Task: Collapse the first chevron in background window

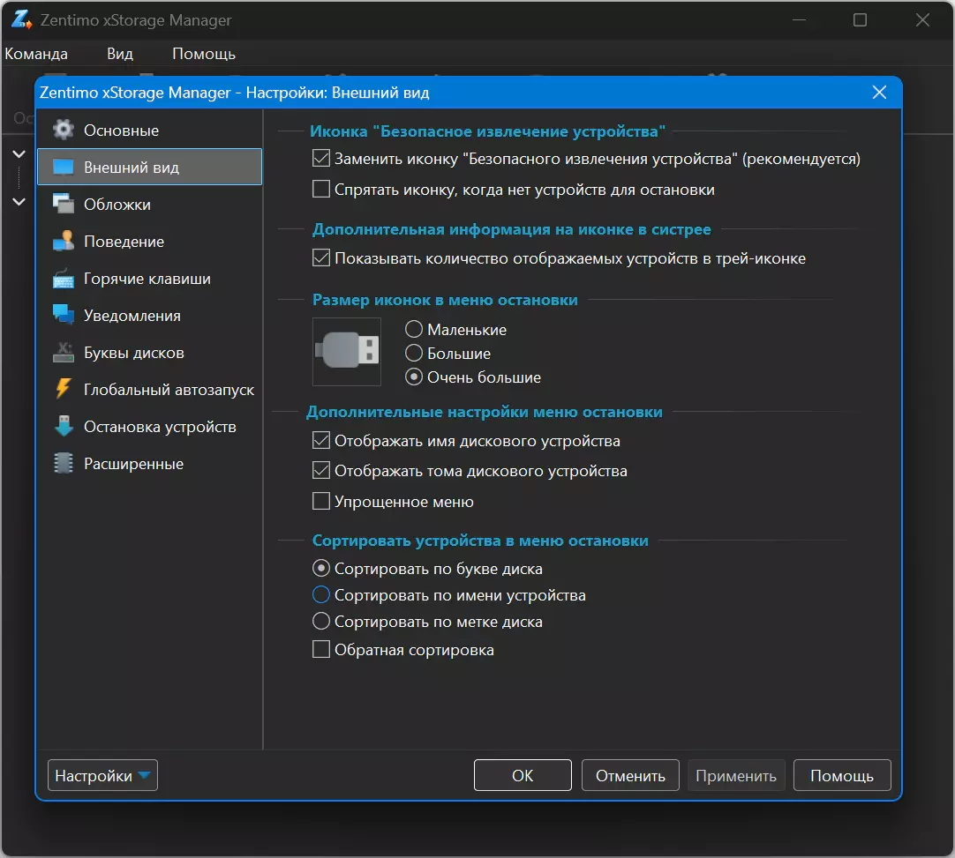Action: (19, 154)
